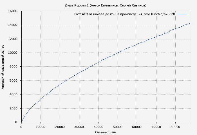The height and width of the screenshot is (135, 197).
Task: Click the 8000 value on the vertical axis
Action: point(13,67)
